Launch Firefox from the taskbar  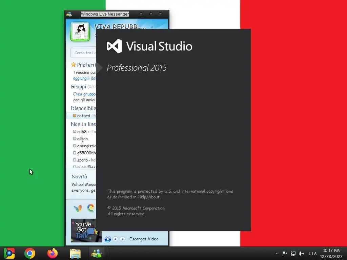pos(53,253)
